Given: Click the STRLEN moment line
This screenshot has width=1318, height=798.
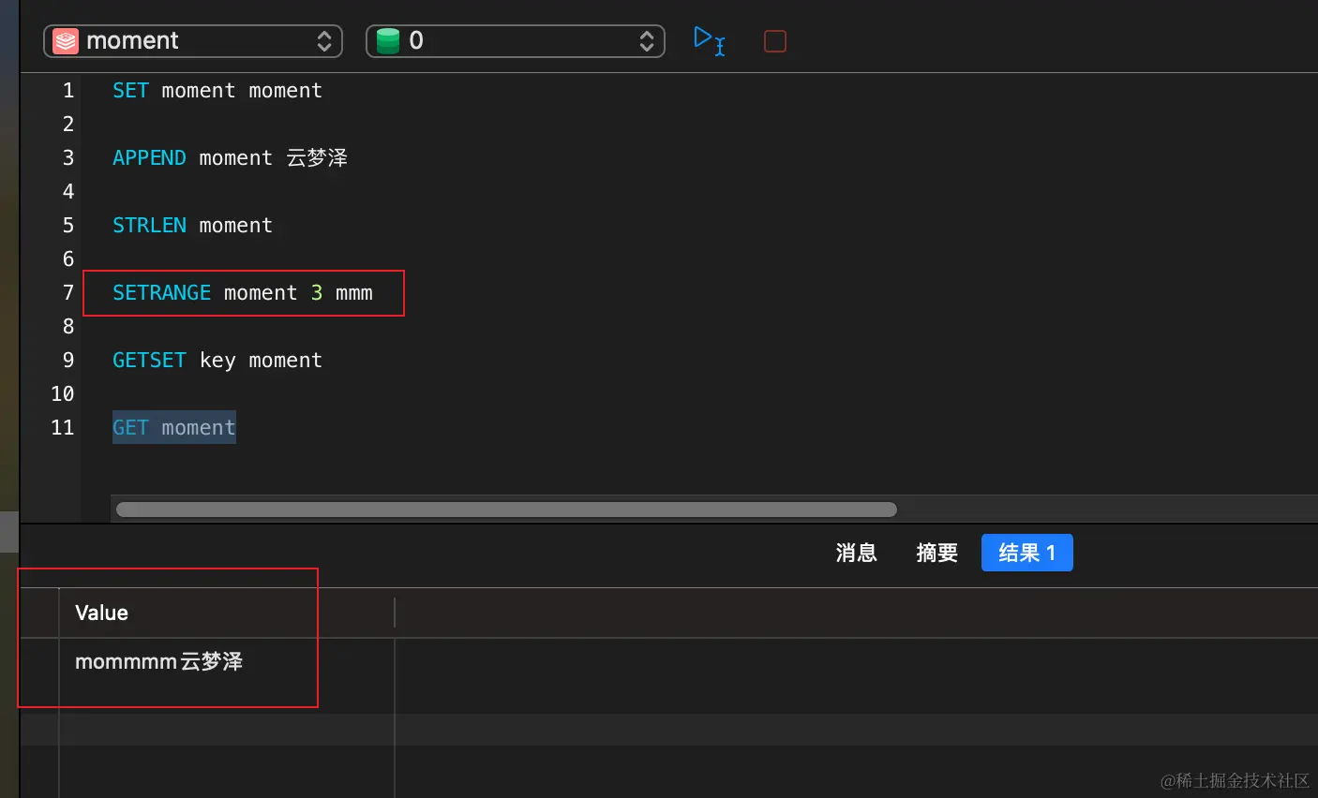Looking at the screenshot, I should click(192, 226).
